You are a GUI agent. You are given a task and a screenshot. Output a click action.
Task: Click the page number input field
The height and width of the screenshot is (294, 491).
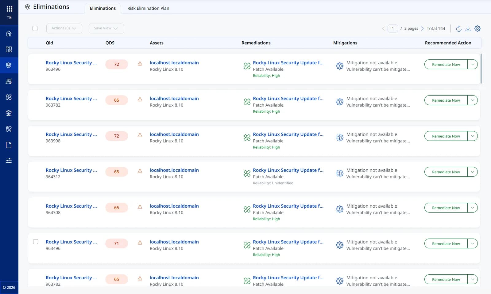click(393, 28)
